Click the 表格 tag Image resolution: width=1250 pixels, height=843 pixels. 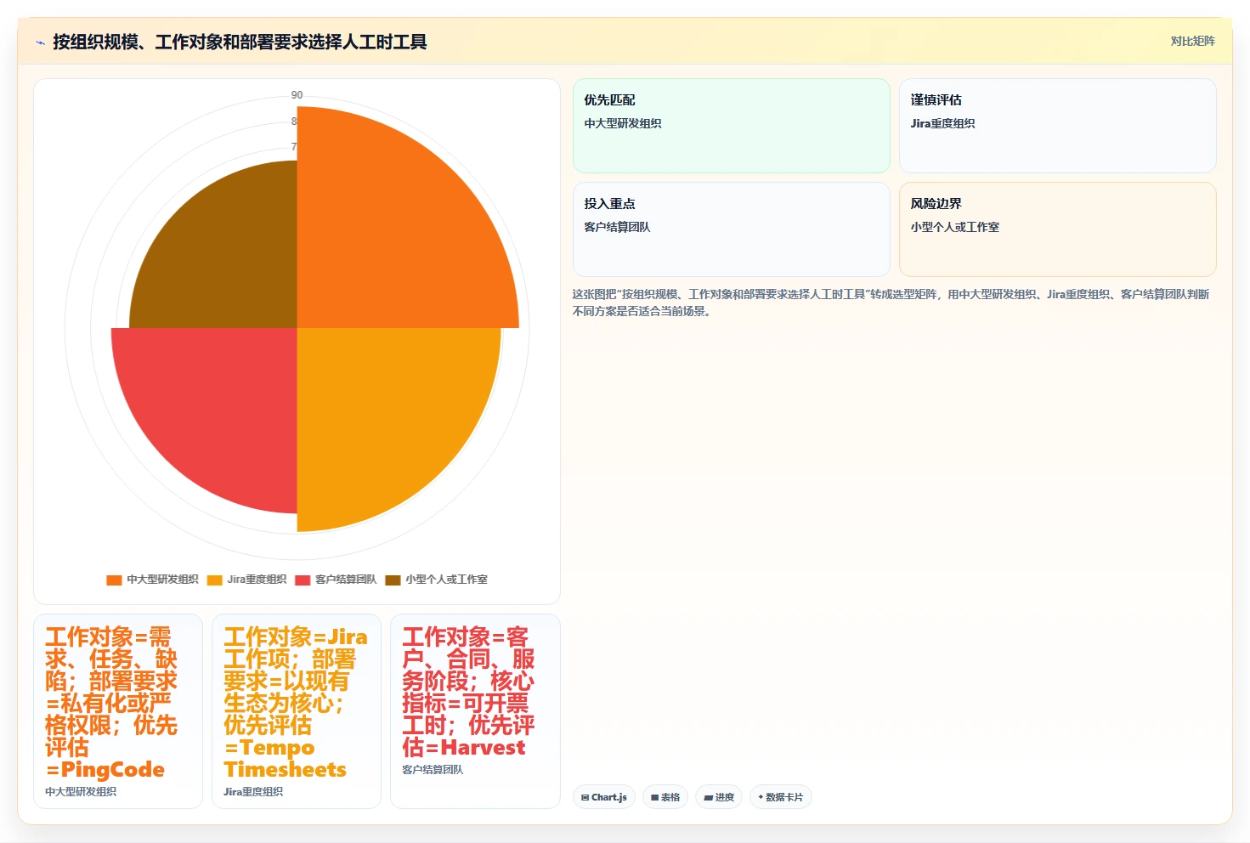[x=665, y=797]
